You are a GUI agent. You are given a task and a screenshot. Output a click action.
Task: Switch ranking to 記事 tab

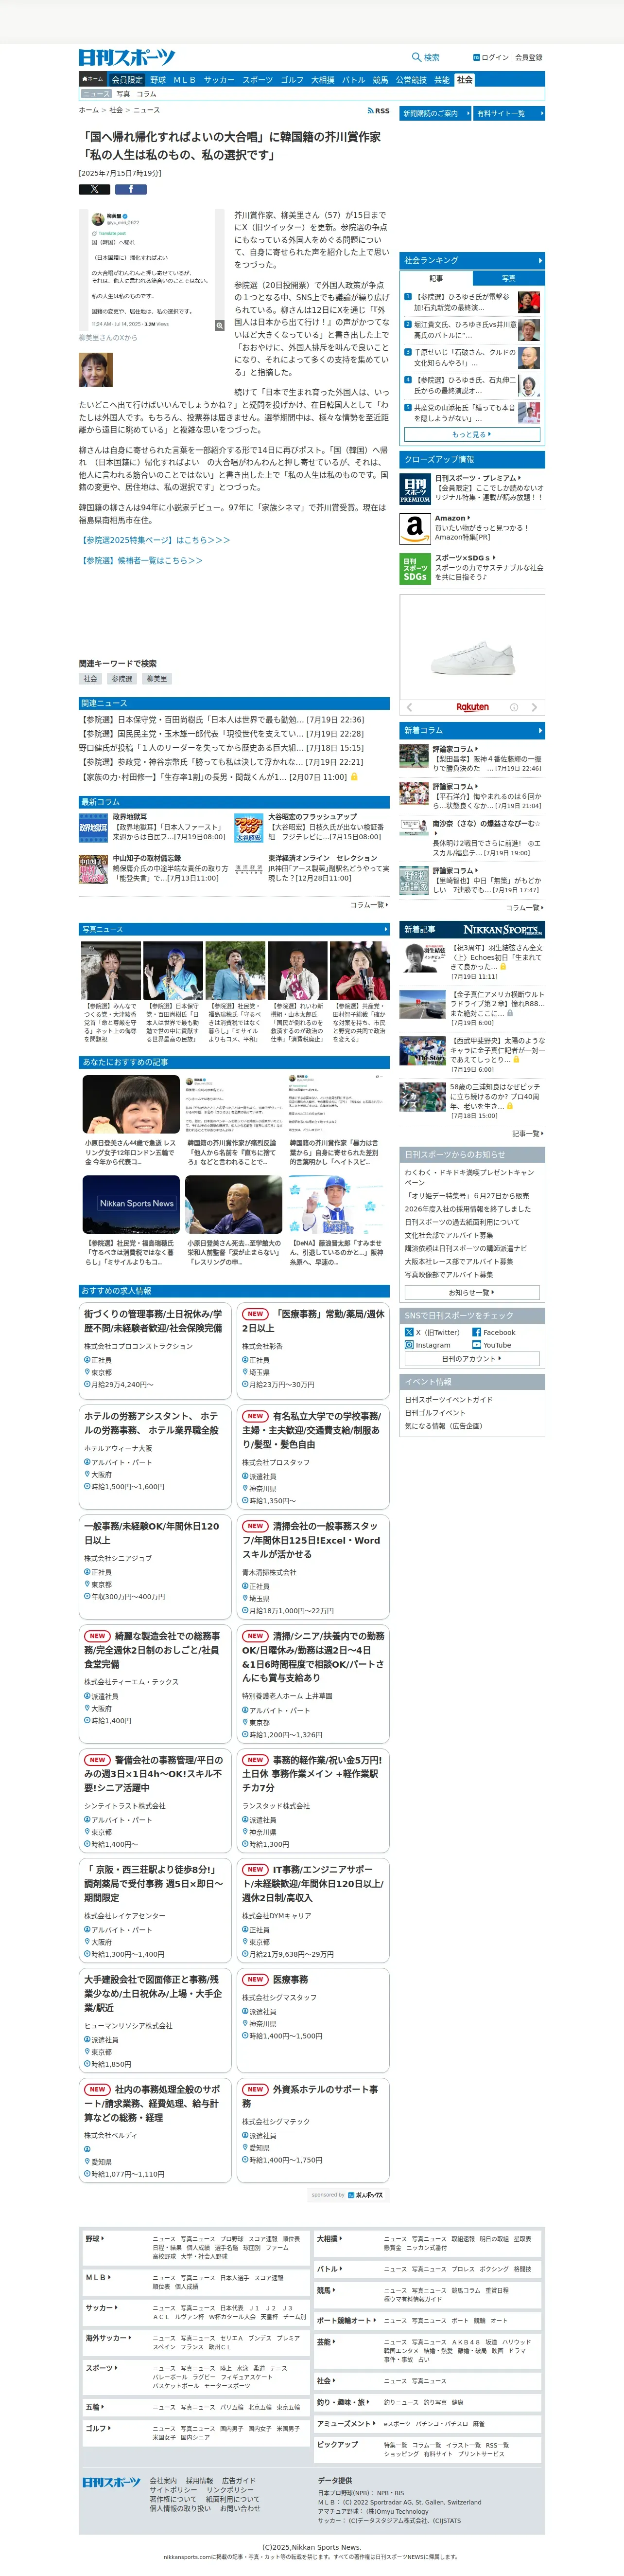[x=436, y=278]
